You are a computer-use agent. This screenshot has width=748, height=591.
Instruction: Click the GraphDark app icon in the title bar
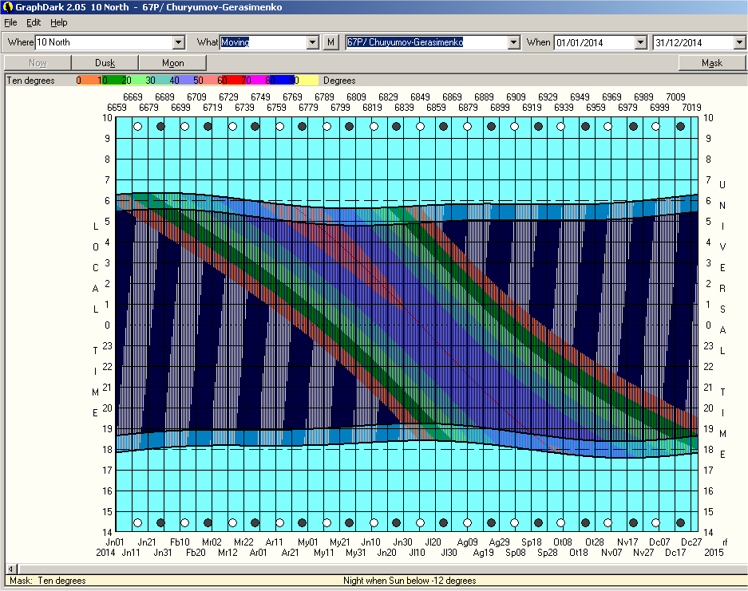(x=7, y=7)
